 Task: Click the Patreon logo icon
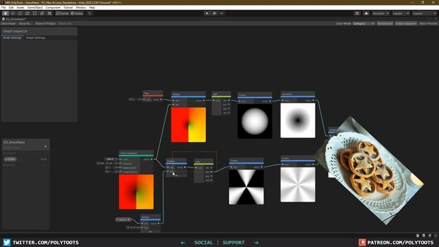[x=362, y=242]
